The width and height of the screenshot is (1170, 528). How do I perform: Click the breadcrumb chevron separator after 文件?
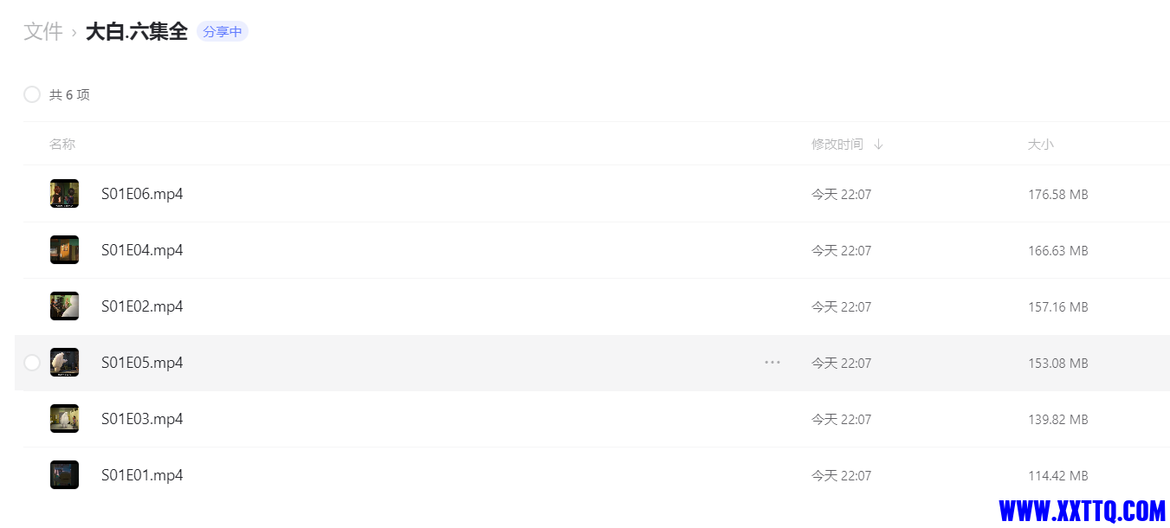pos(74,33)
